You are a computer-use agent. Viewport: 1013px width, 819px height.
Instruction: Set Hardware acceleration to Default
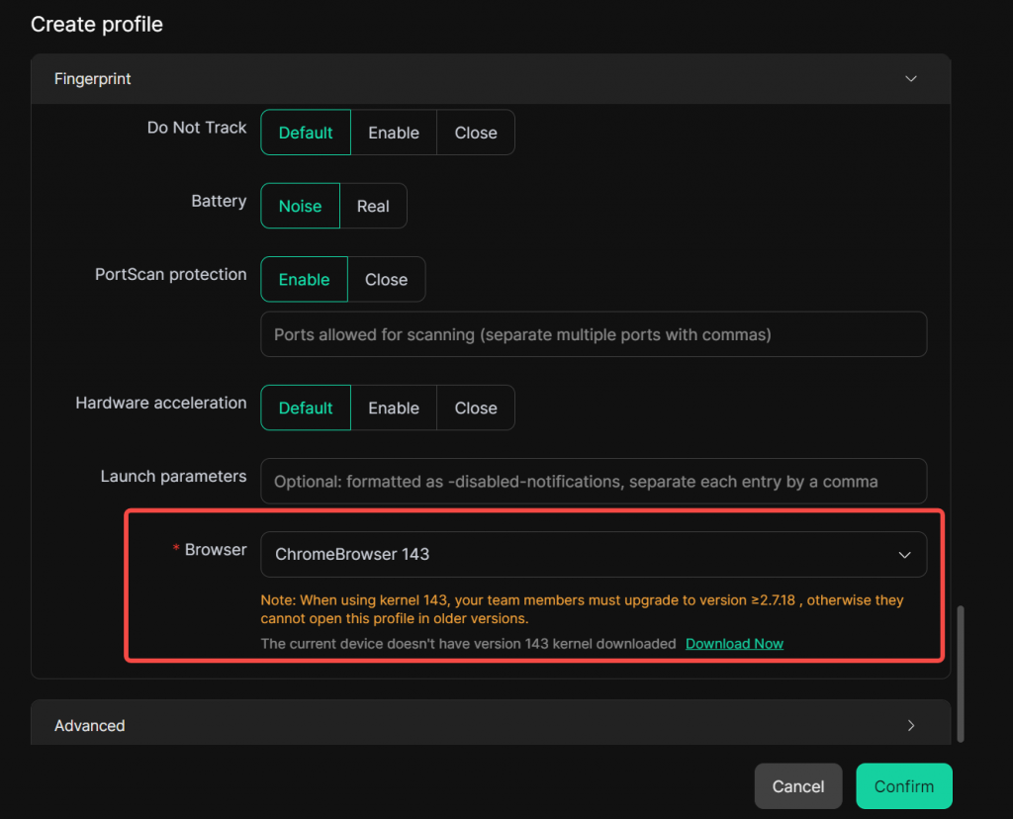[x=306, y=408]
